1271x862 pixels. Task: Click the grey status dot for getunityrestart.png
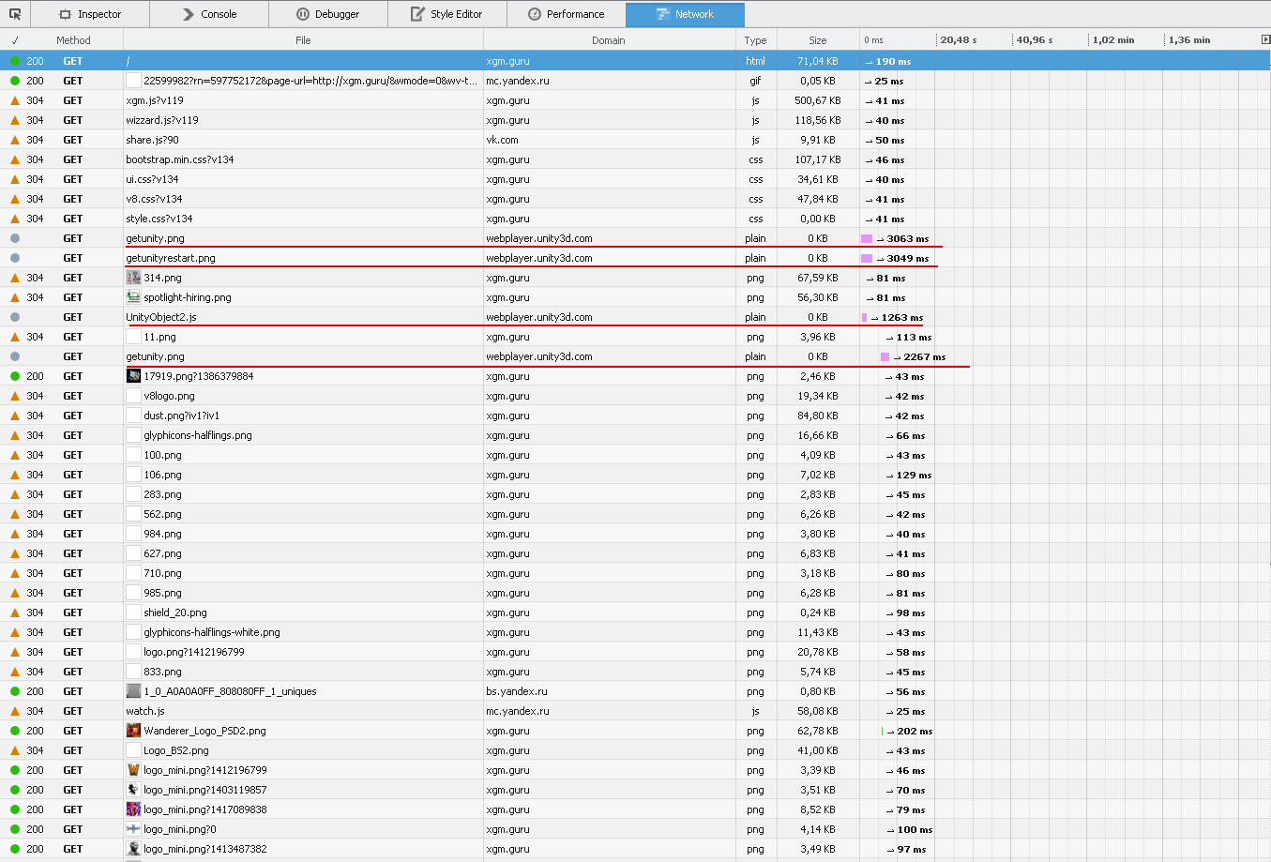point(15,258)
